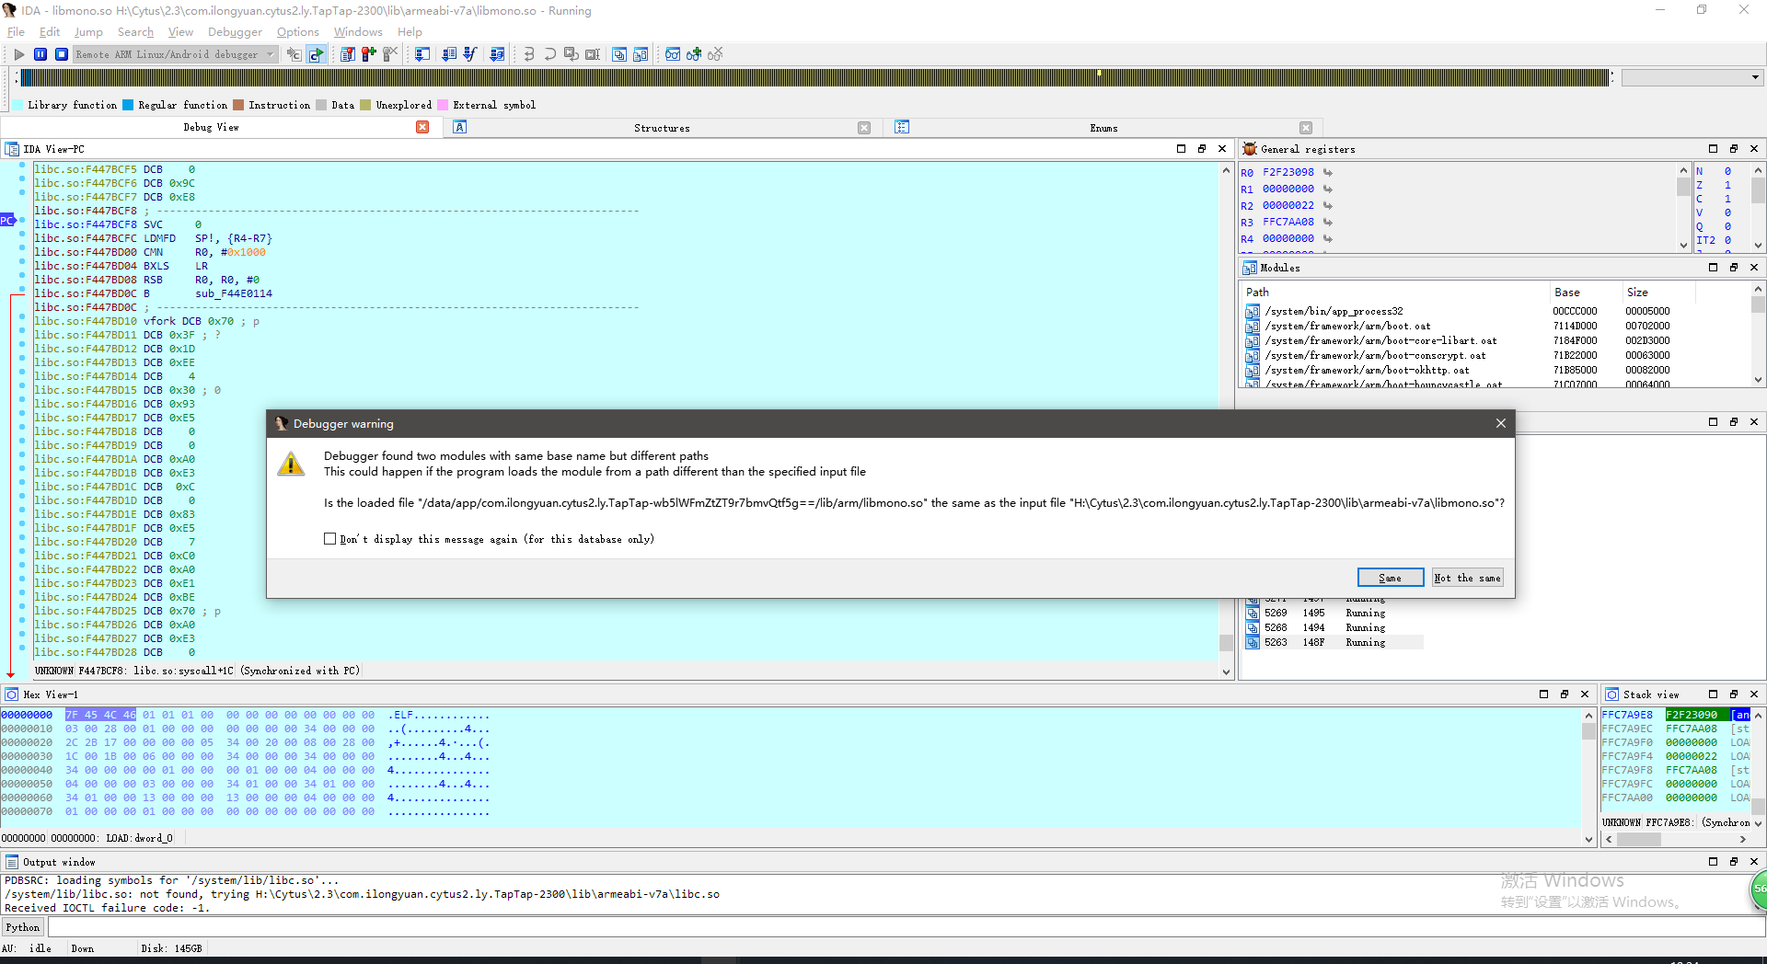Viewport: 1767px width, 964px height.
Task: Enable "Don't display this message again" checkbox
Action: click(329, 539)
